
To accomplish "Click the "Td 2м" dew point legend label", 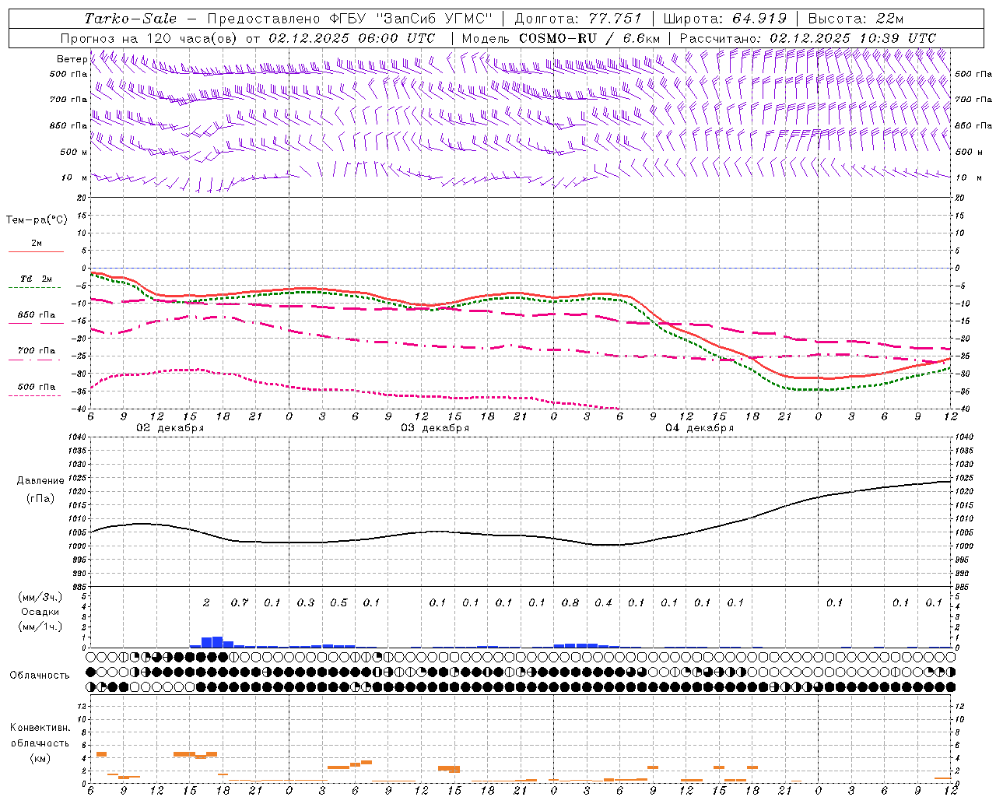I will (37, 279).
